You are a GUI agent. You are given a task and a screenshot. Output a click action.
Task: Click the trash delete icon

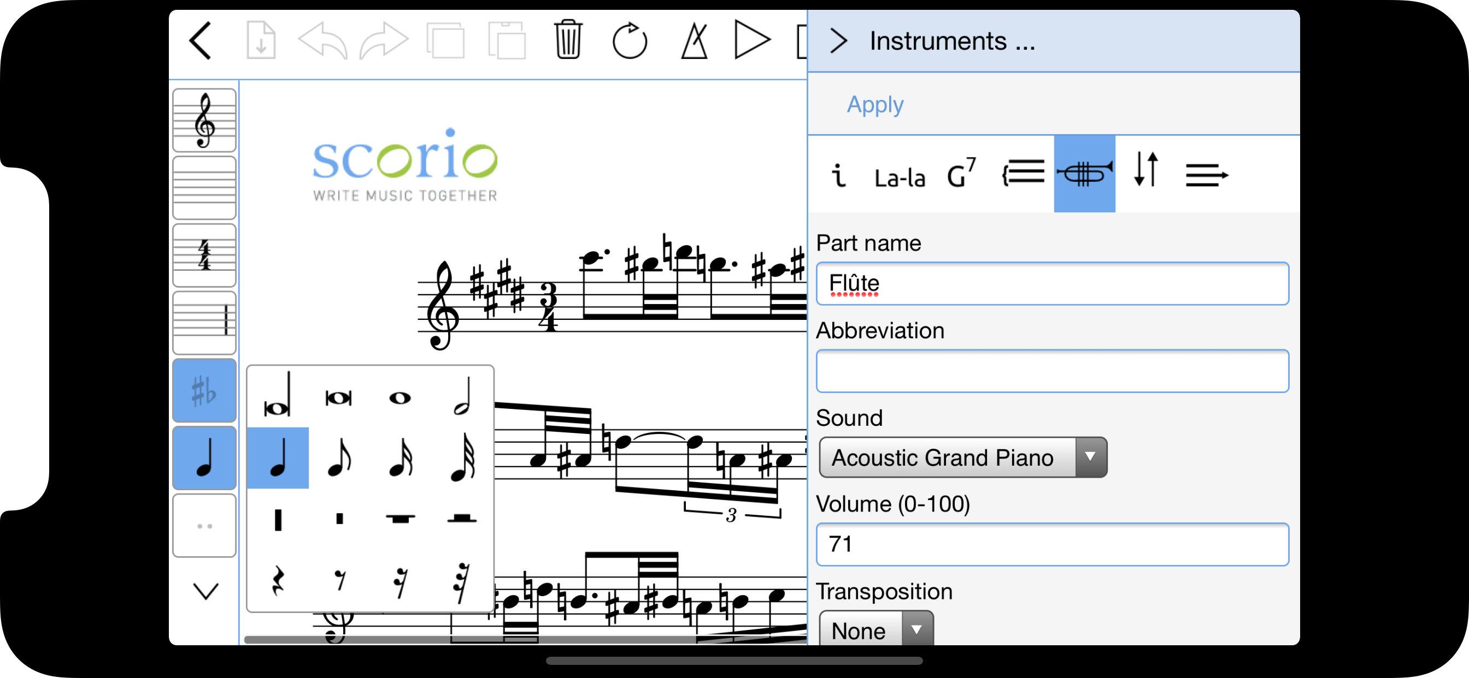pos(567,40)
